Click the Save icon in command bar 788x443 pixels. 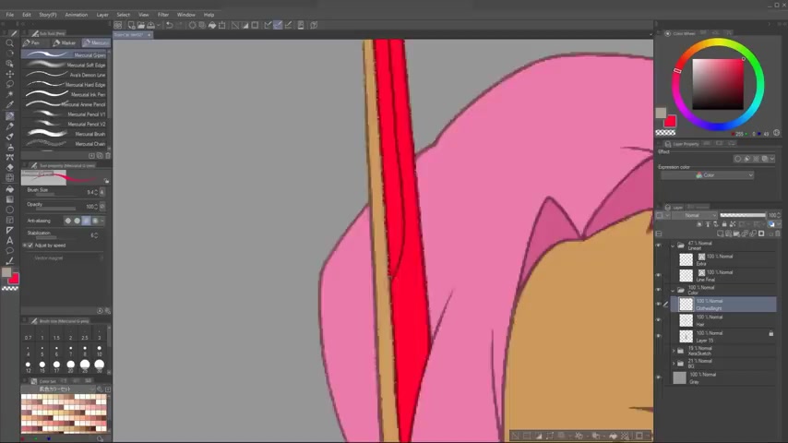150,25
